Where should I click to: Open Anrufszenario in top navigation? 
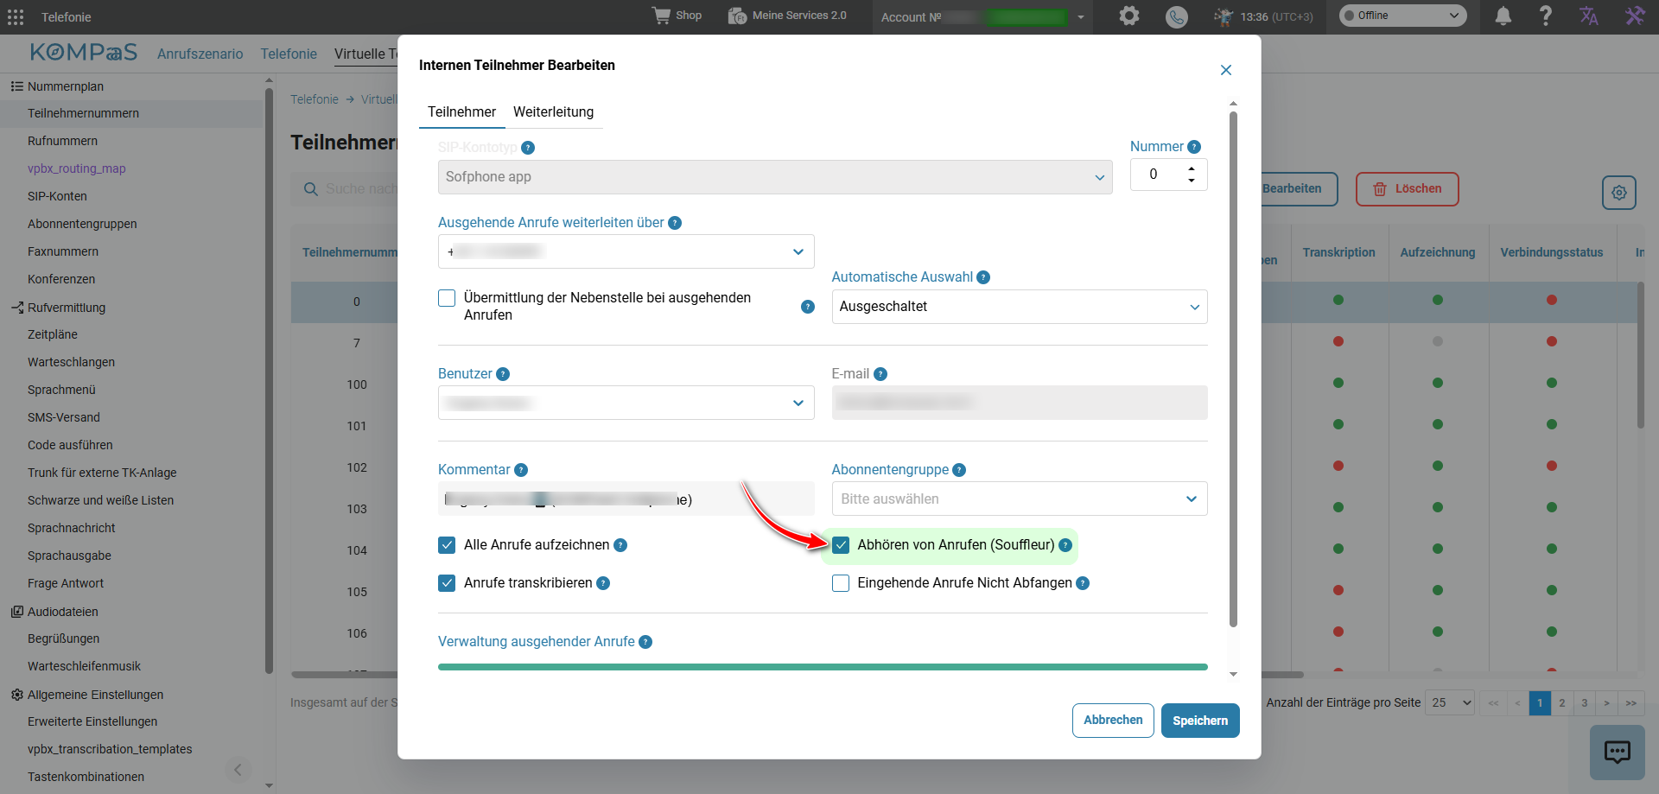(x=200, y=54)
